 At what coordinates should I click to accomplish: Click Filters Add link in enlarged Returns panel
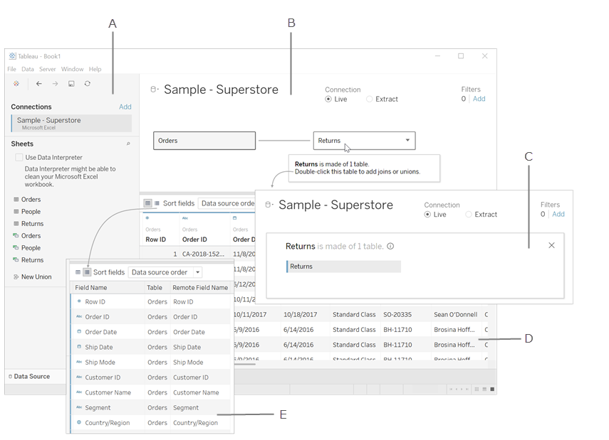point(558,214)
